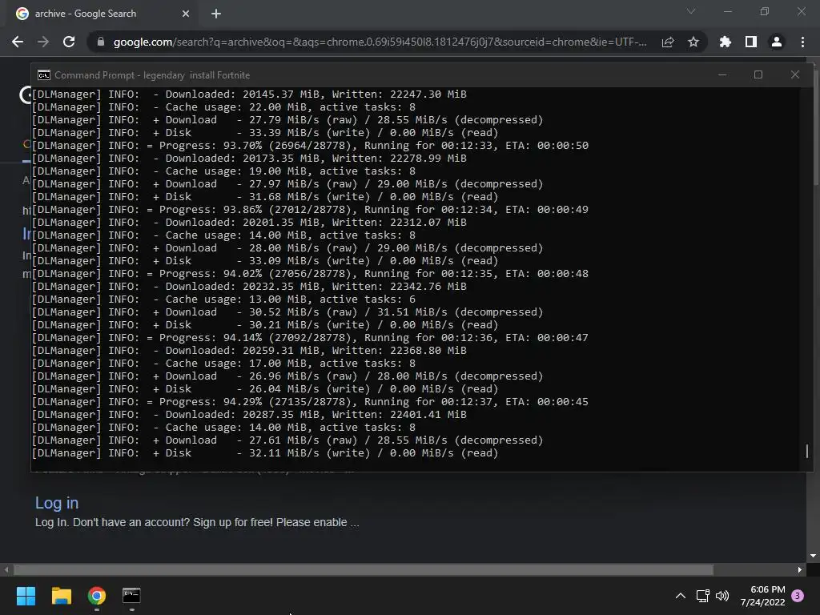The height and width of the screenshot is (615, 820).
Task: Open the notification badge showing 3
Action: pyautogui.click(x=798, y=596)
